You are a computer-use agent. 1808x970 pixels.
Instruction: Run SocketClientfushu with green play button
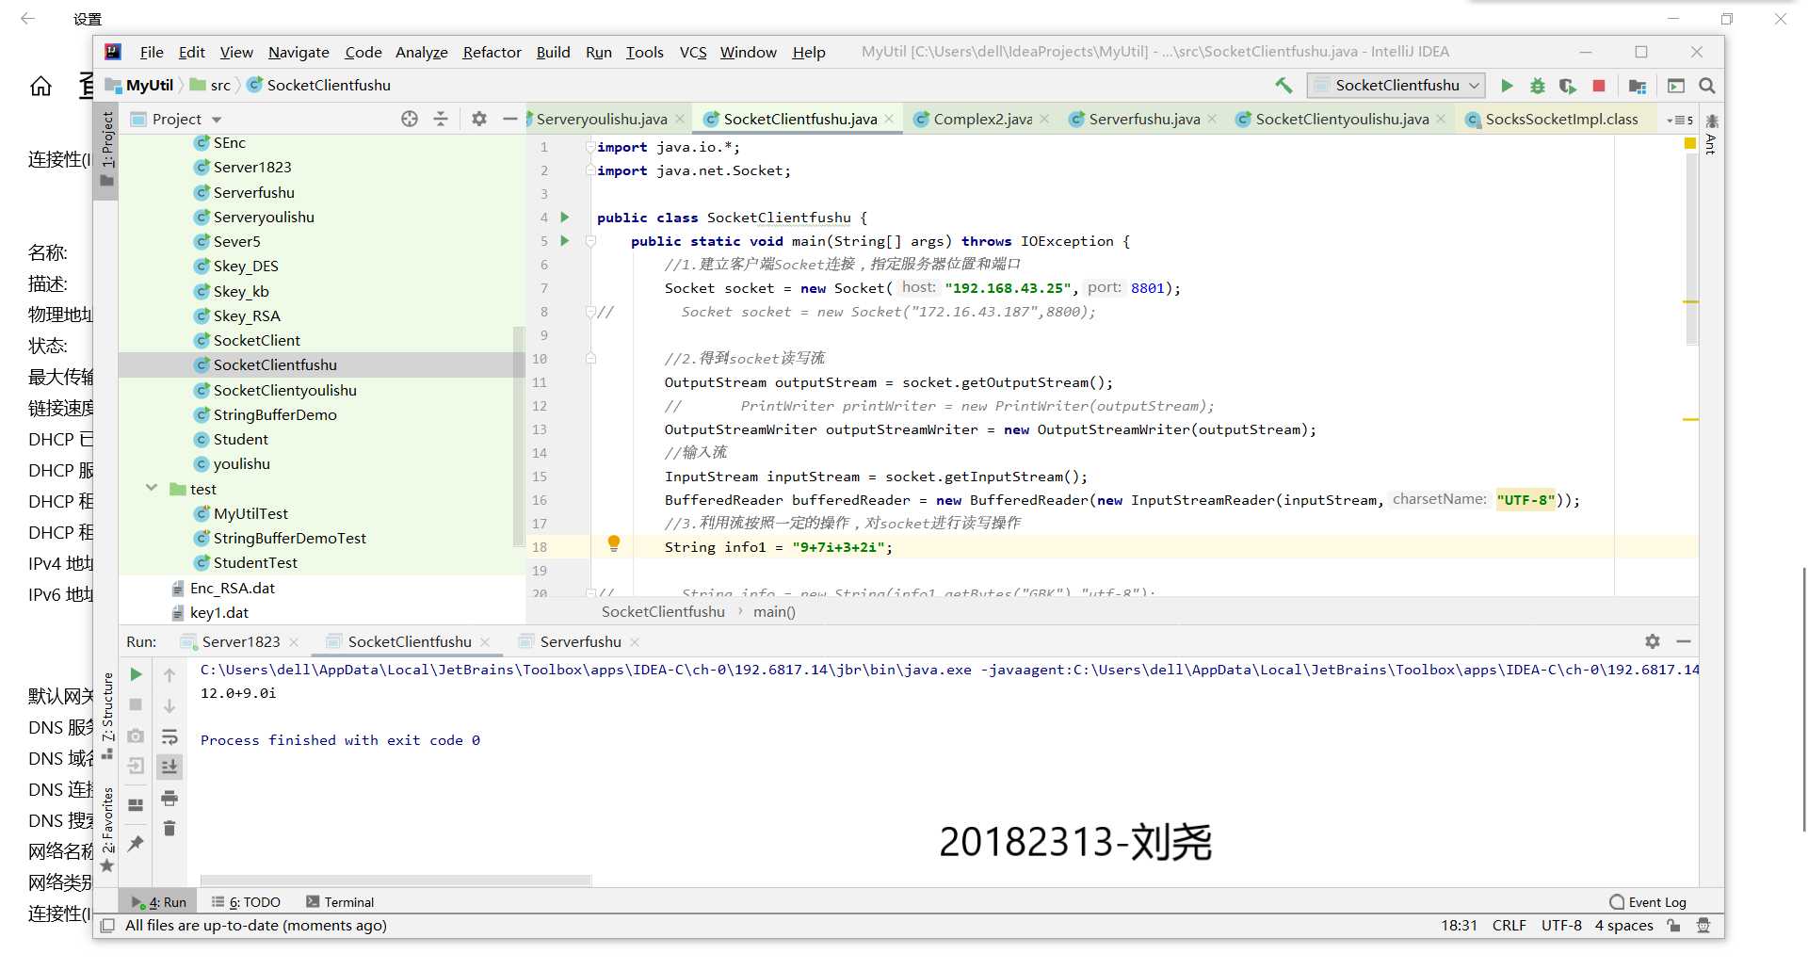[1507, 86]
